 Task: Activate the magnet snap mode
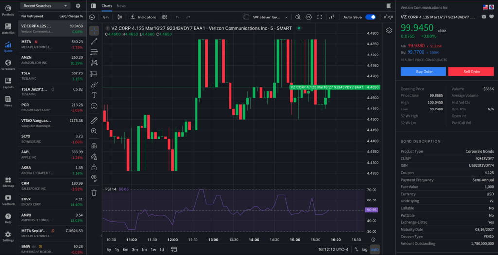pos(94,146)
